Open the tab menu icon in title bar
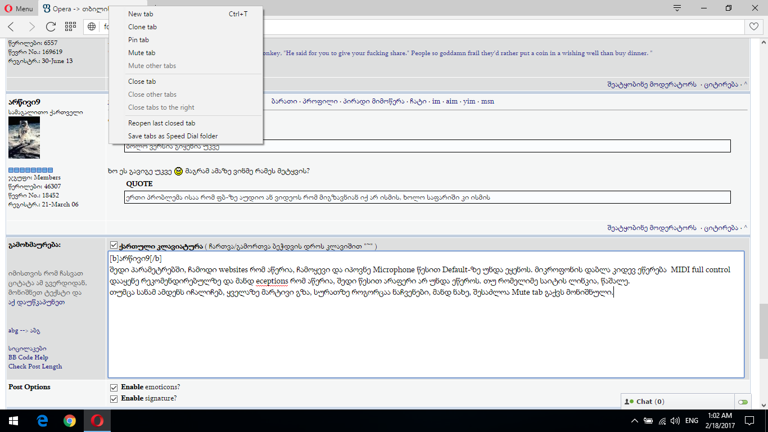This screenshot has height=432, width=768. [x=677, y=8]
